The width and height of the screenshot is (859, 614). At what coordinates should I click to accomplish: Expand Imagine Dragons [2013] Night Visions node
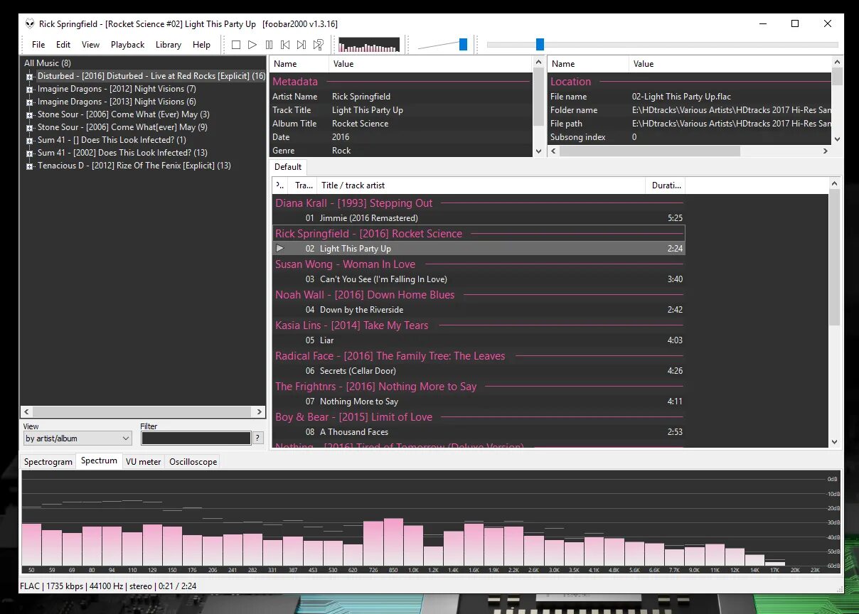(30, 102)
